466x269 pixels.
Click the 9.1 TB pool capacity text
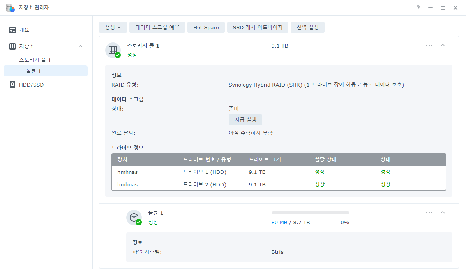click(280, 46)
